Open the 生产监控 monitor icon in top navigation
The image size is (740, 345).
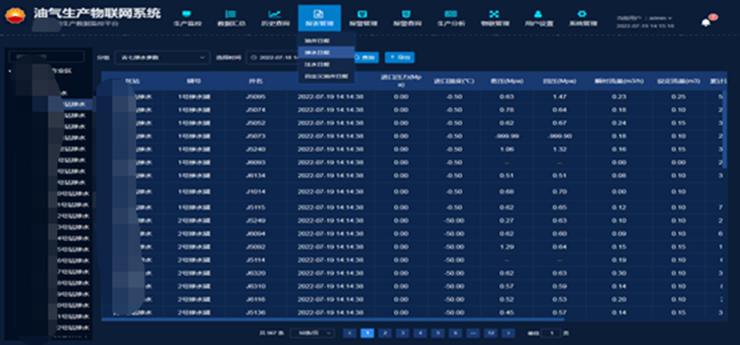186,15
